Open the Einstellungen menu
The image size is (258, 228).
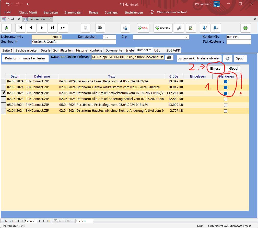134,12
